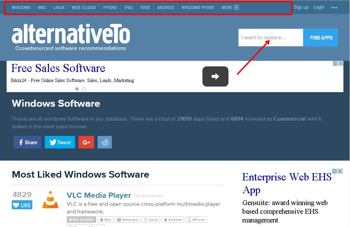
Task: Choose iPad platform in navigation bar
Action: coord(128,8)
